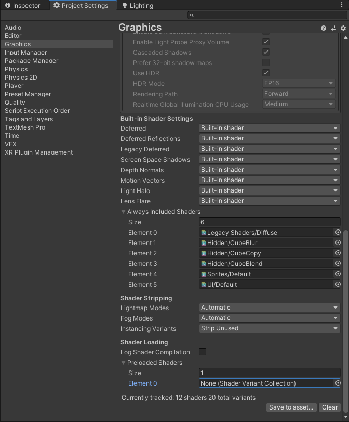
Task: Open the Graphics settings gear menu
Action: click(343, 28)
